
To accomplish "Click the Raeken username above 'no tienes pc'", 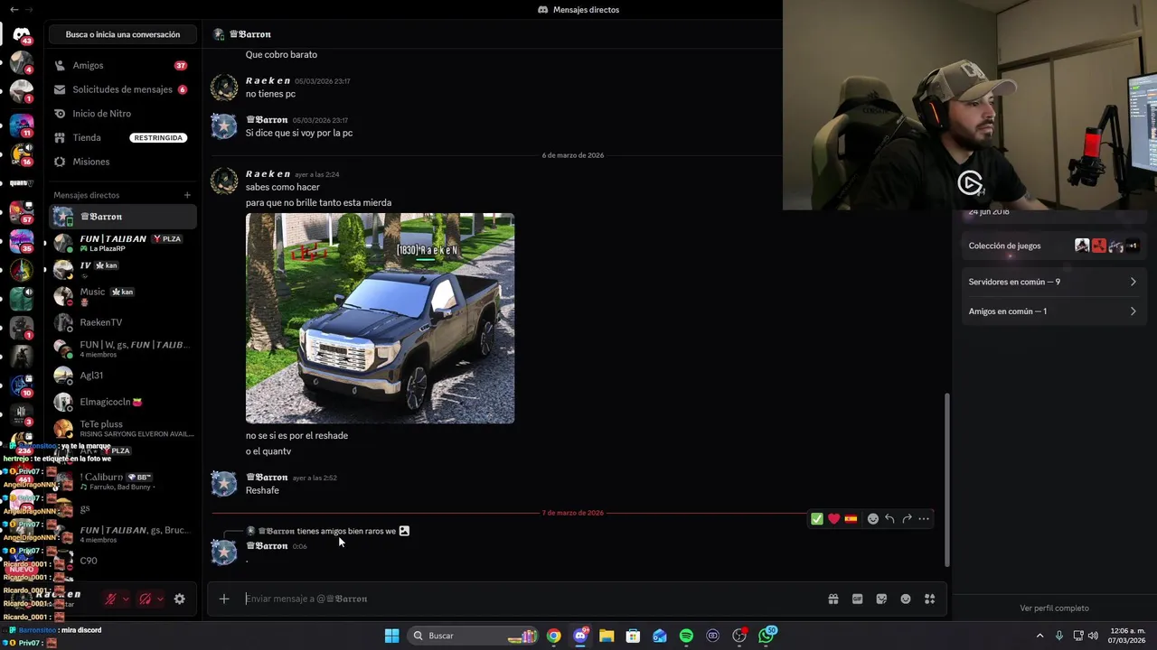I will (268, 80).
